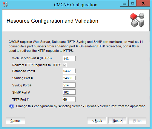This screenshot has height=129, width=152.
Task: Click the blue information icon
Action: pyautogui.click(x=12, y=106)
